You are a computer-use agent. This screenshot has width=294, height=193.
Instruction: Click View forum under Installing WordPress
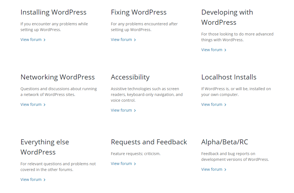(x=31, y=40)
